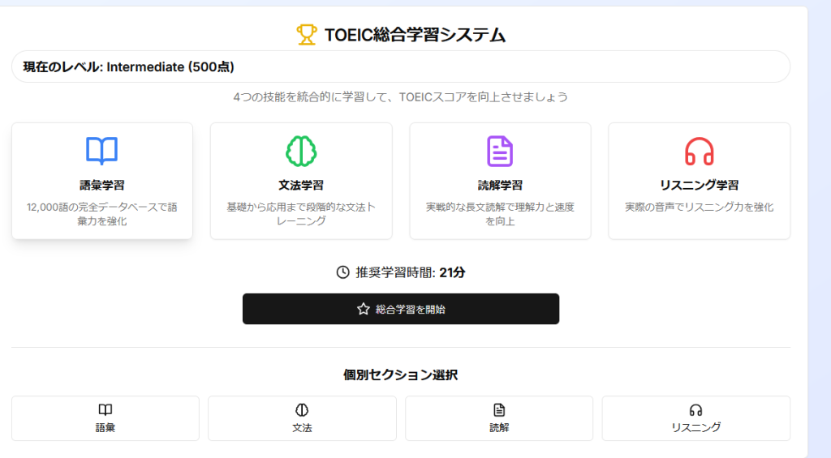Image resolution: width=831 pixels, height=458 pixels.
Task: Select the 読解学習 card title
Action: 500,185
